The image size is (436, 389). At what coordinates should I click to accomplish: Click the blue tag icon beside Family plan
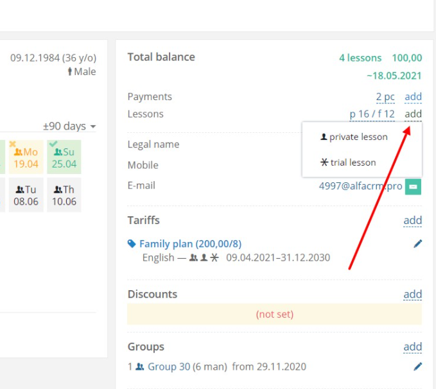[x=132, y=243]
